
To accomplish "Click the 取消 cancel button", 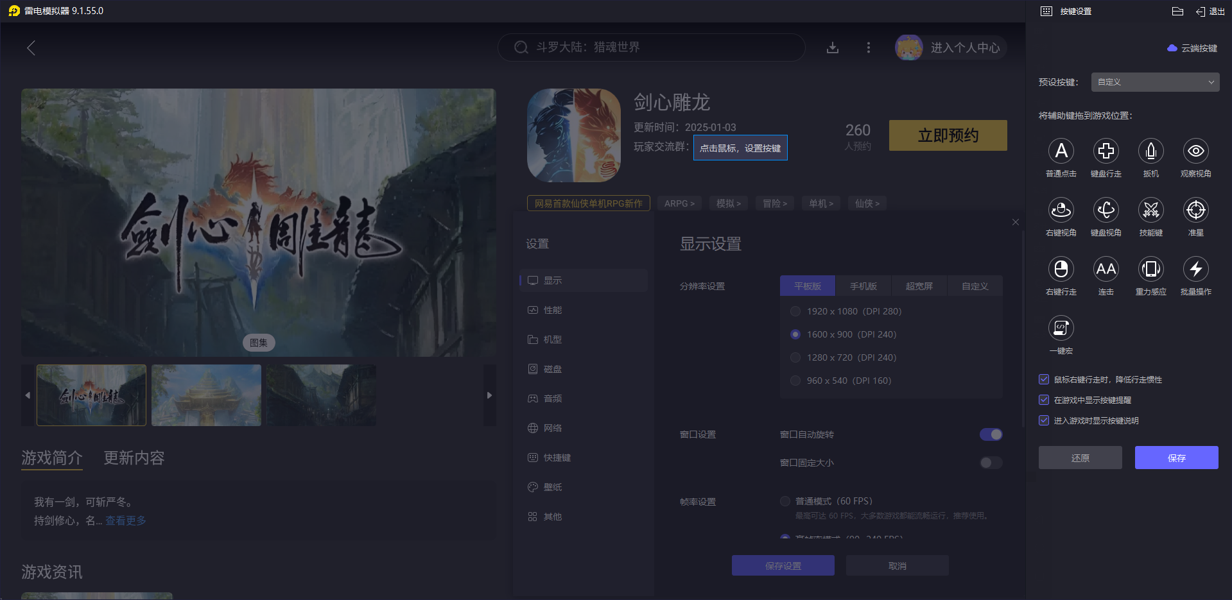I will pyautogui.click(x=898, y=565).
